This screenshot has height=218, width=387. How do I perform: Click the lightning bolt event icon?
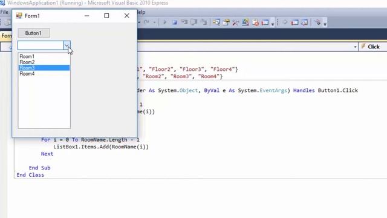pos(363,46)
